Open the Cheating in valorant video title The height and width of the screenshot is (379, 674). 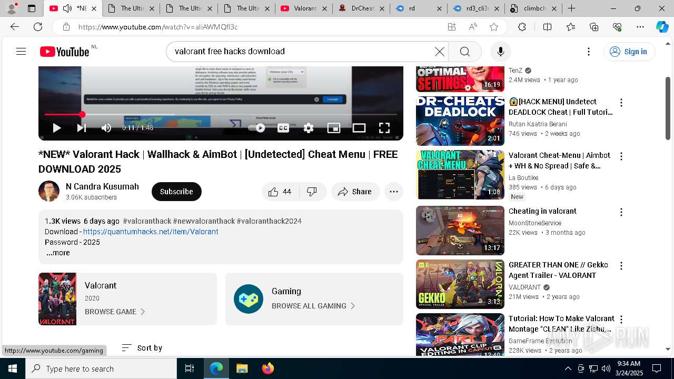click(542, 211)
